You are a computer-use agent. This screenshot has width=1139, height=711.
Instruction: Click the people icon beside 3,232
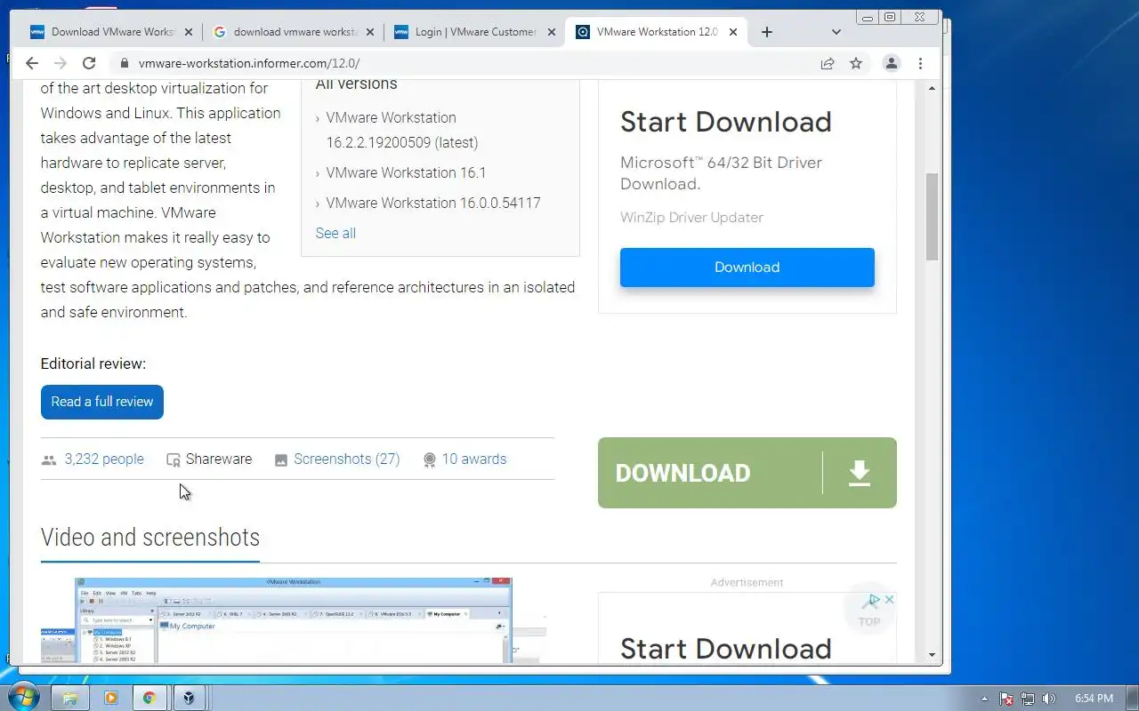[49, 460]
